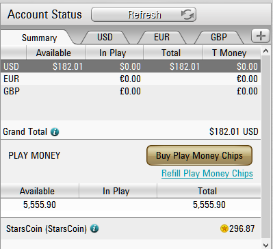This screenshot has width=273, height=249.
Task: Select the EUR balance row
Action: [x=131, y=79]
